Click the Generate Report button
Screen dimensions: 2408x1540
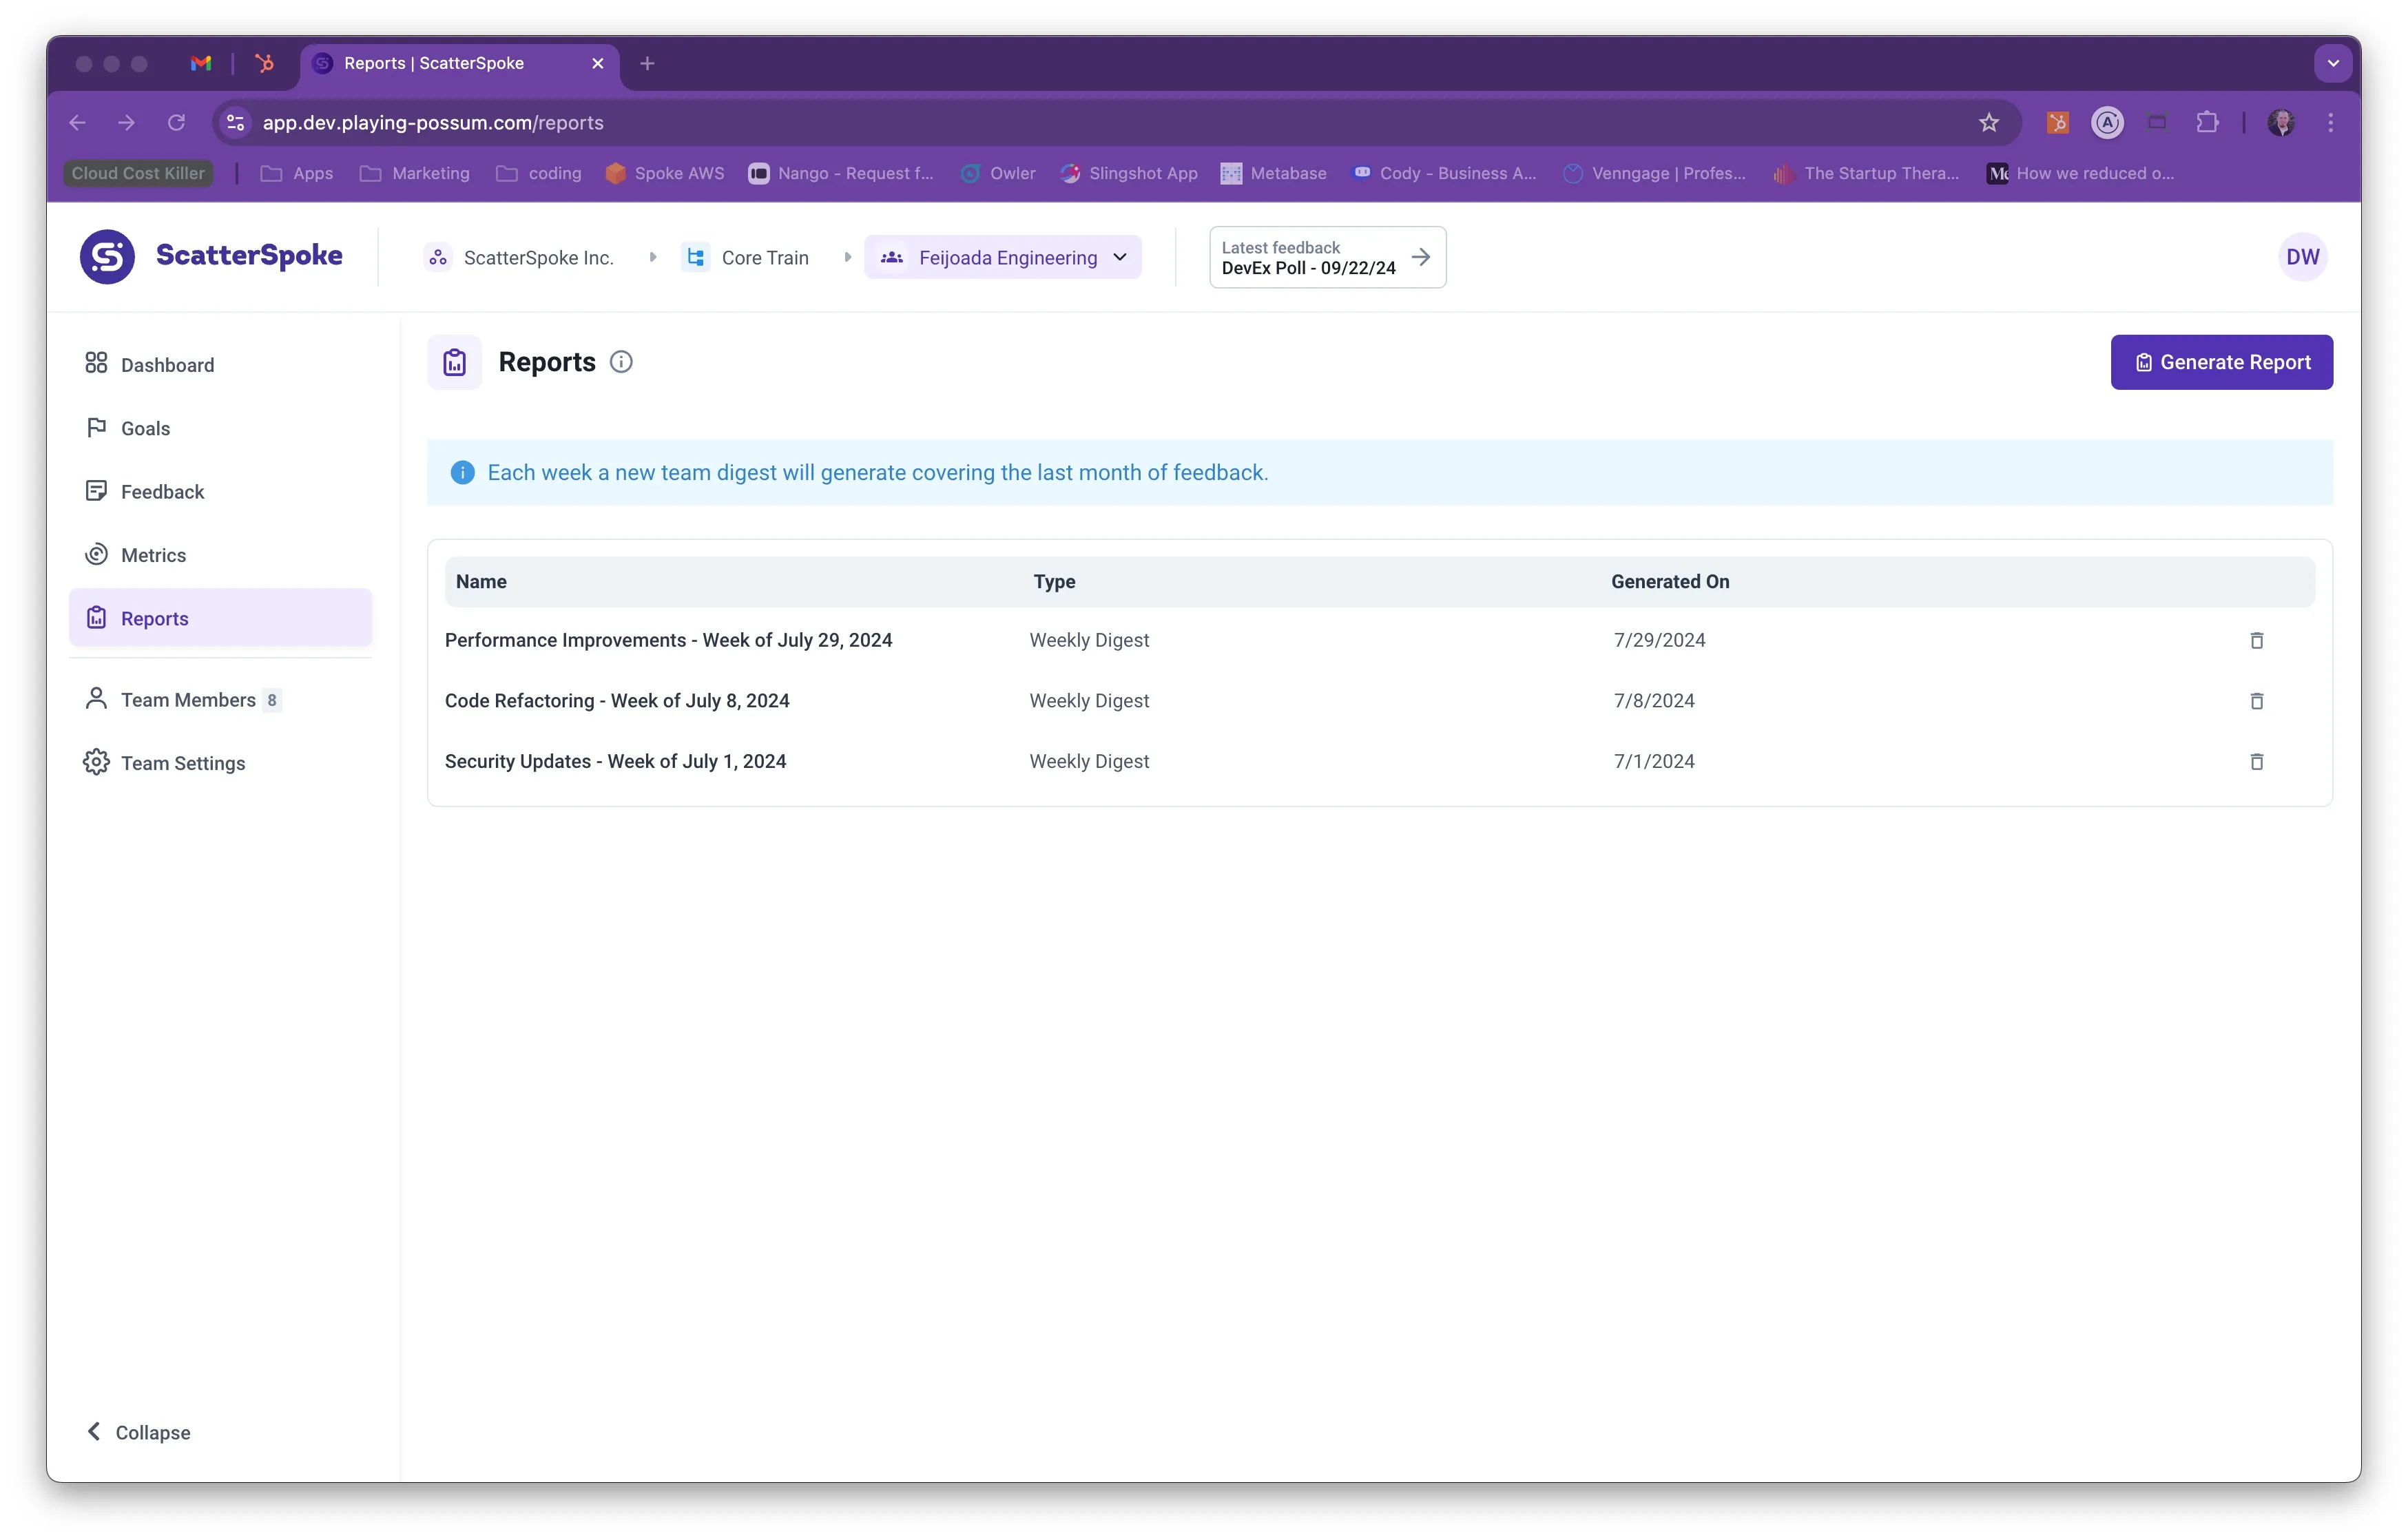click(x=2221, y=362)
